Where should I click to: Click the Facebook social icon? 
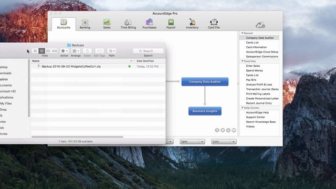point(217,130)
